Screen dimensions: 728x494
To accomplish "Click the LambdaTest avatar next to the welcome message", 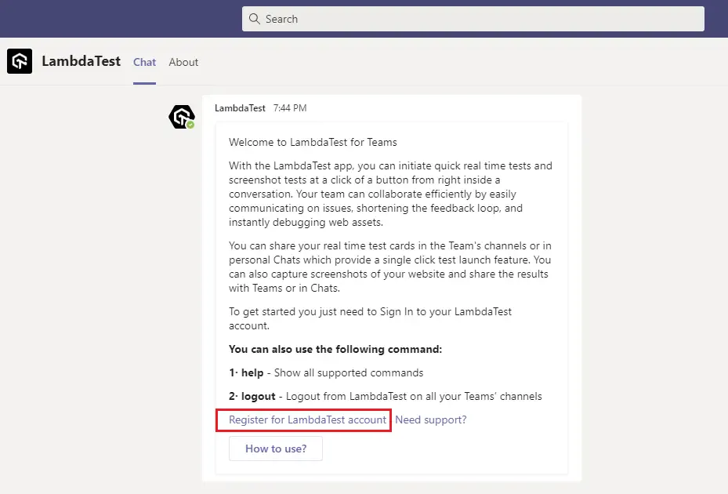I will (181, 116).
